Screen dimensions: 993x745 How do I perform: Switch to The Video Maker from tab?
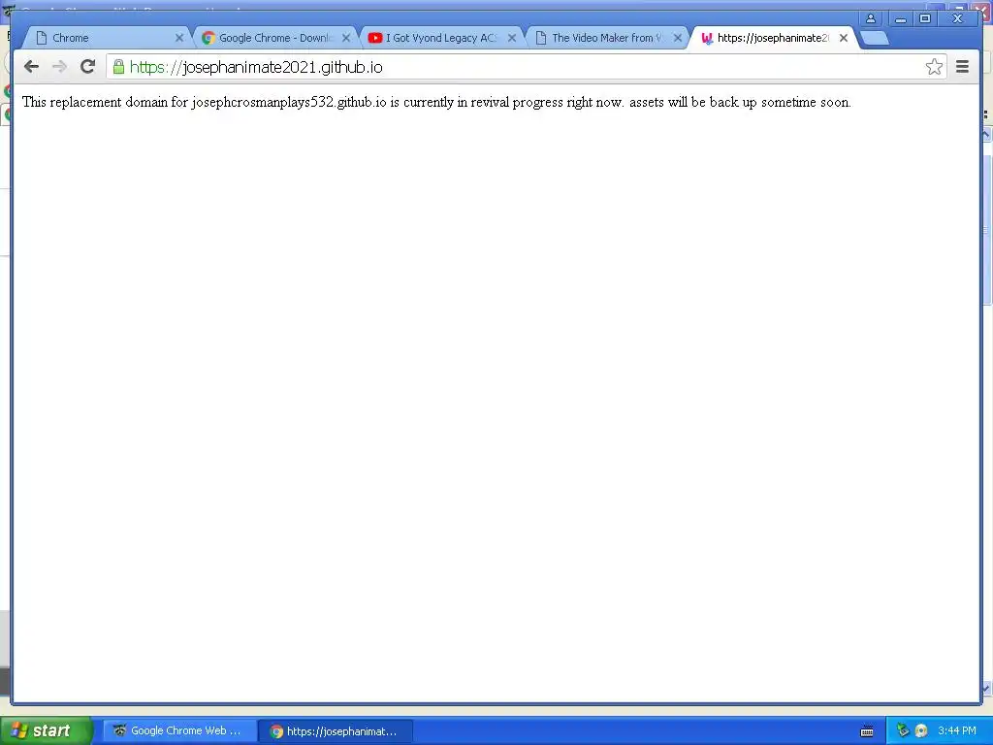[607, 38]
